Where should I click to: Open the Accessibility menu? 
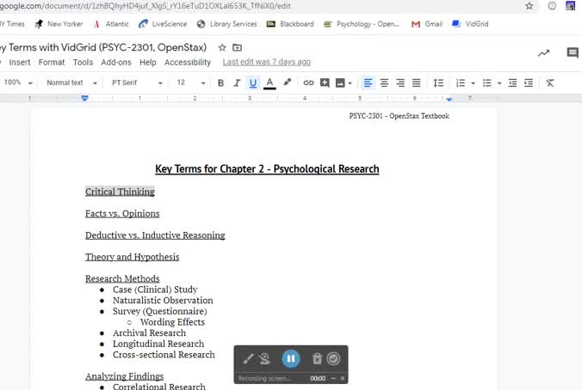pos(188,62)
